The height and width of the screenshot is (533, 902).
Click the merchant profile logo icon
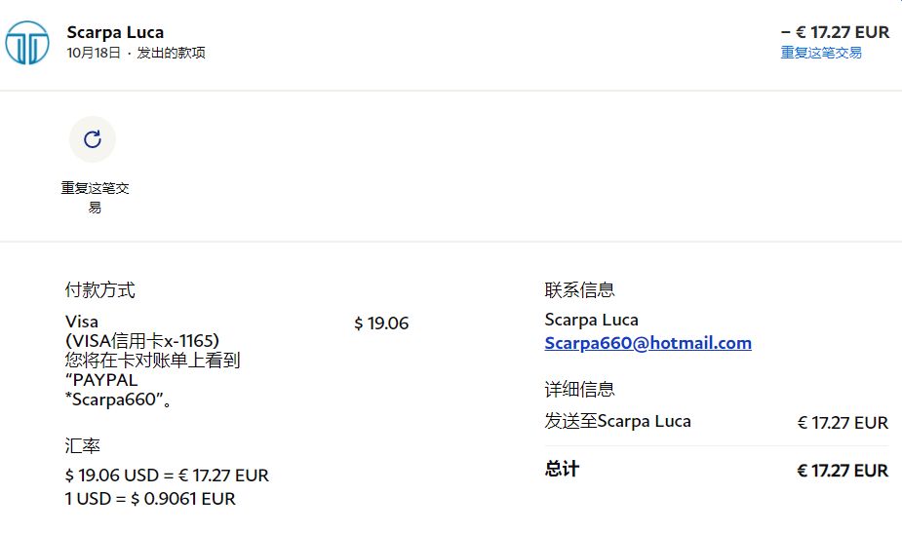[27, 43]
